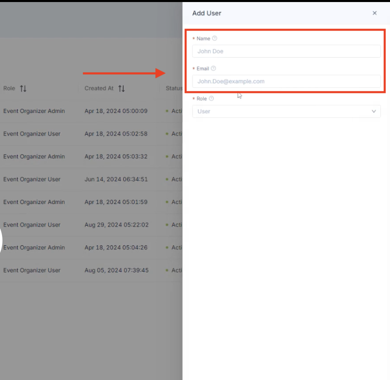Click the help icon beside Role label
The image size is (390, 380).
211,99
